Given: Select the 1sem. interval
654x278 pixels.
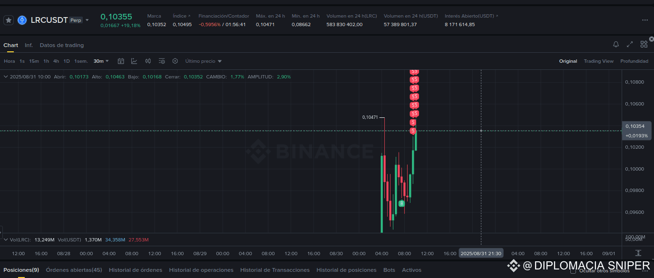Looking at the screenshot, I should tap(81, 61).
